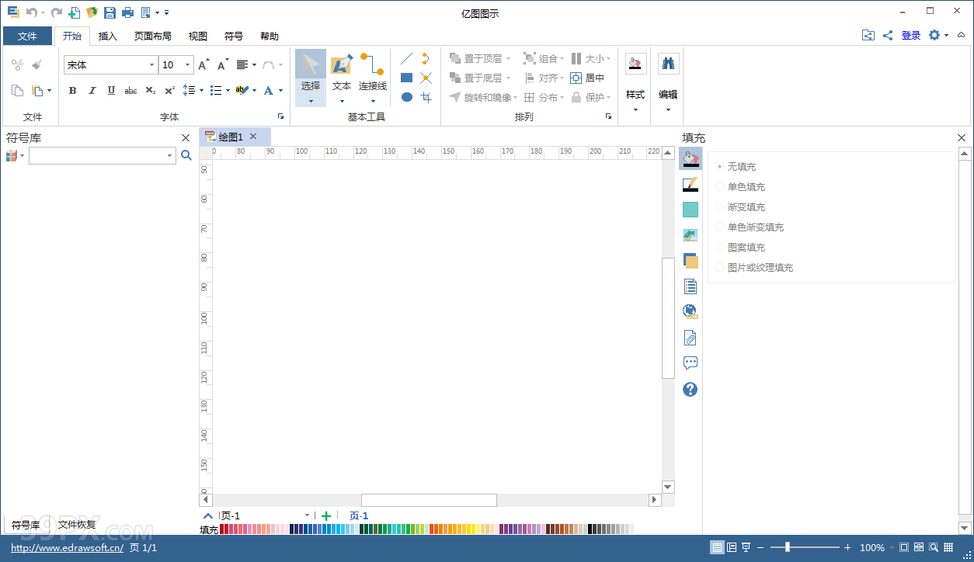The height and width of the screenshot is (562, 974).
Task: Open the attachment panel in the right sidebar
Action: tap(690, 337)
